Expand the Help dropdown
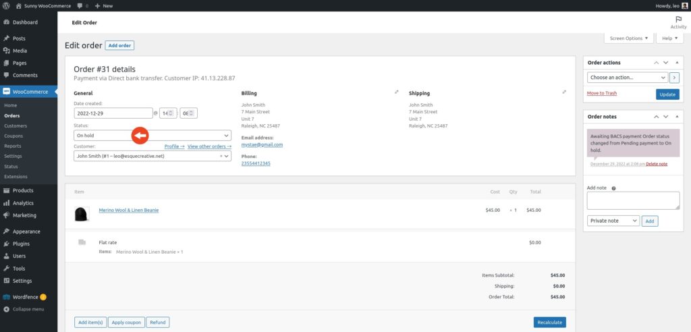Image resolution: width=691 pixels, height=332 pixels. pyautogui.click(x=670, y=38)
